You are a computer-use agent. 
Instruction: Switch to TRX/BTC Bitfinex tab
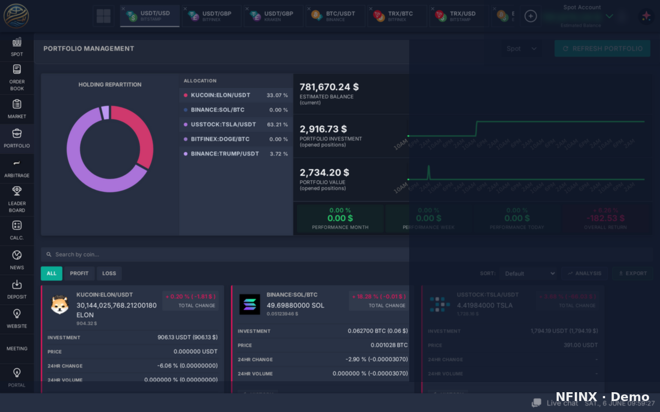[x=397, y=16]
